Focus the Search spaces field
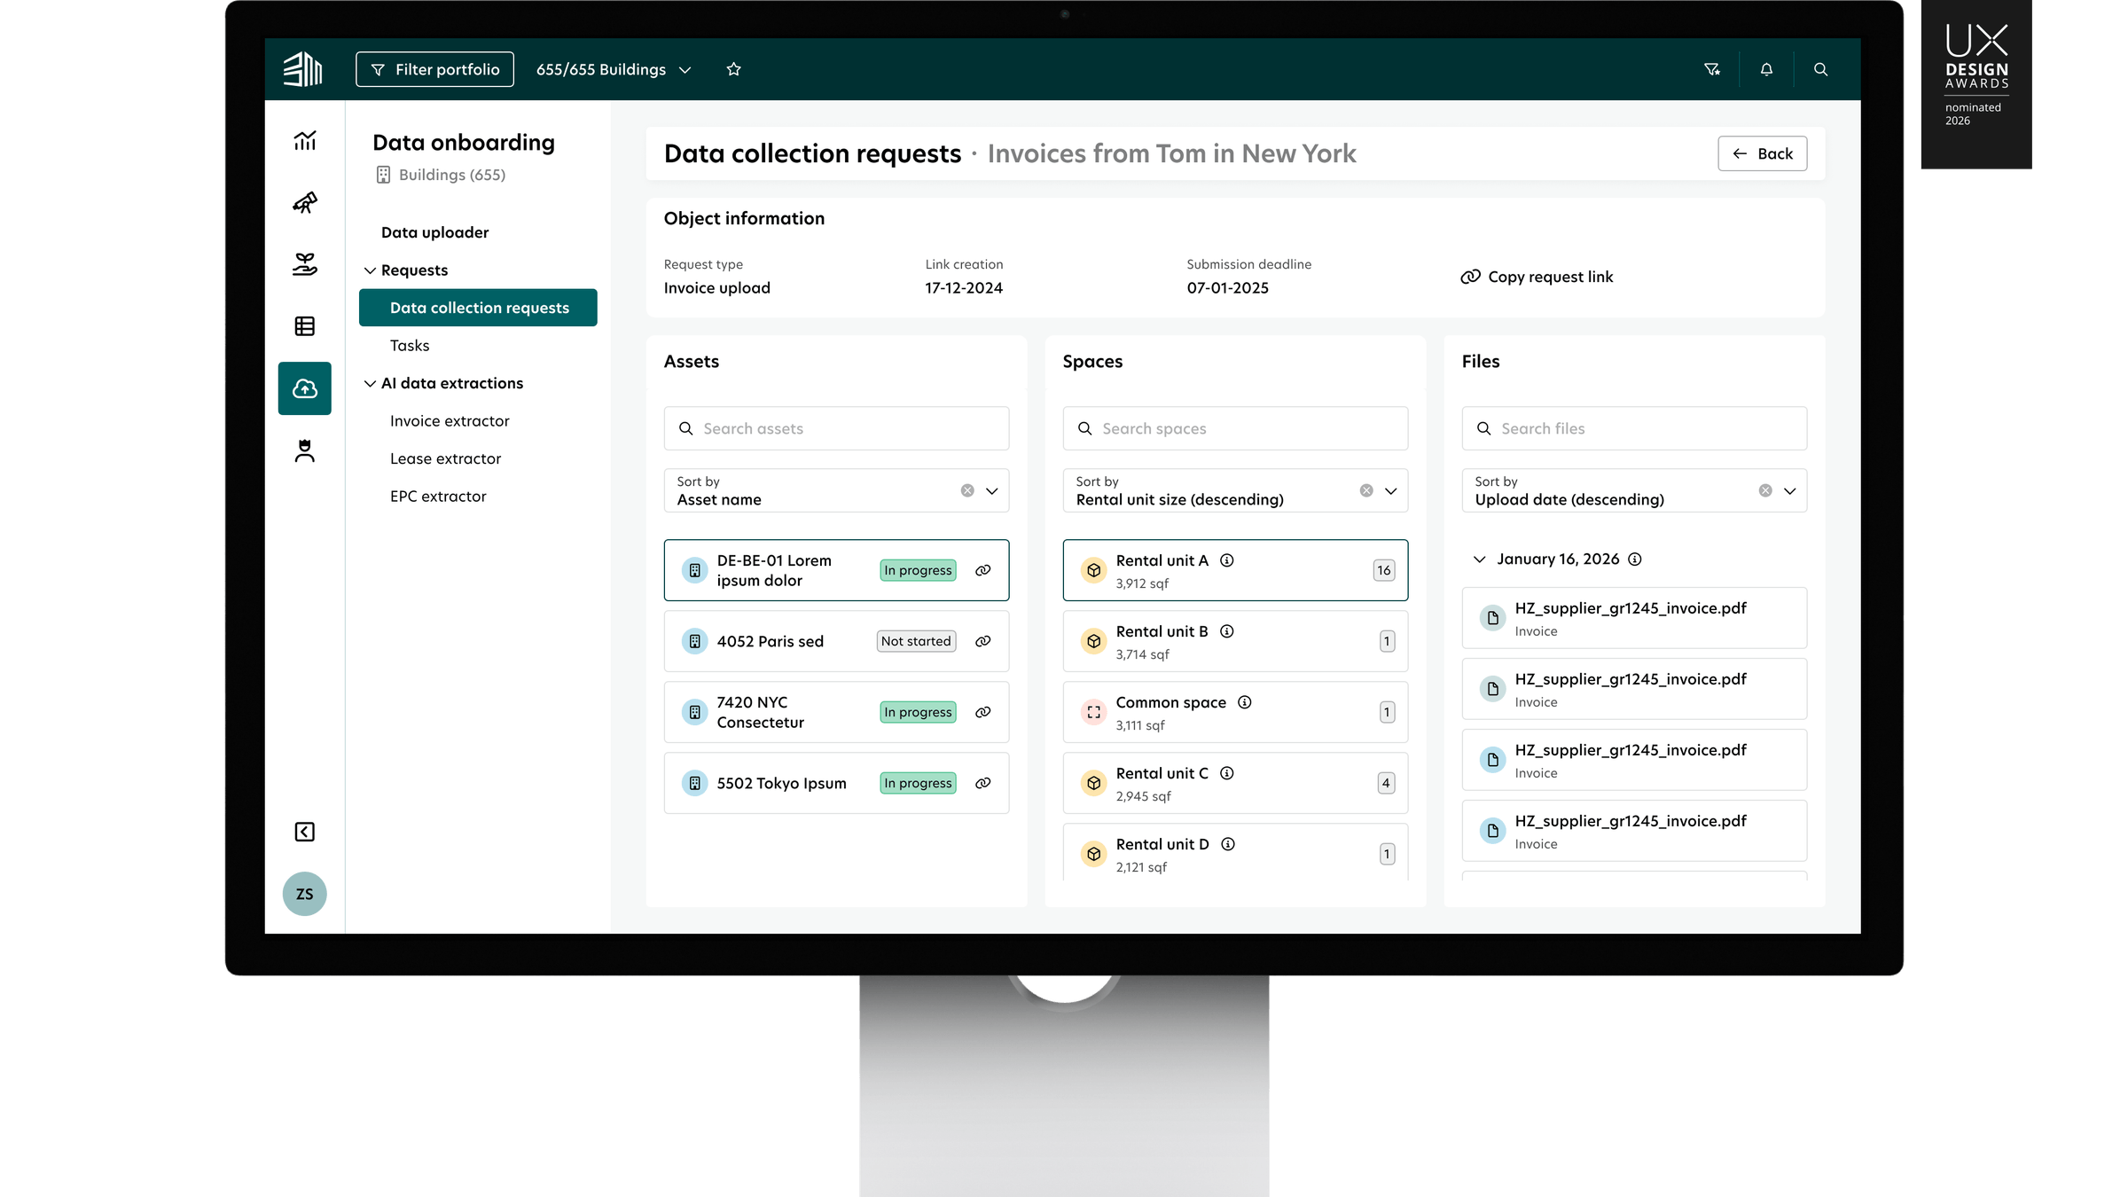The width and height of the screenshot is (2128, 1197). (1235, 428)
